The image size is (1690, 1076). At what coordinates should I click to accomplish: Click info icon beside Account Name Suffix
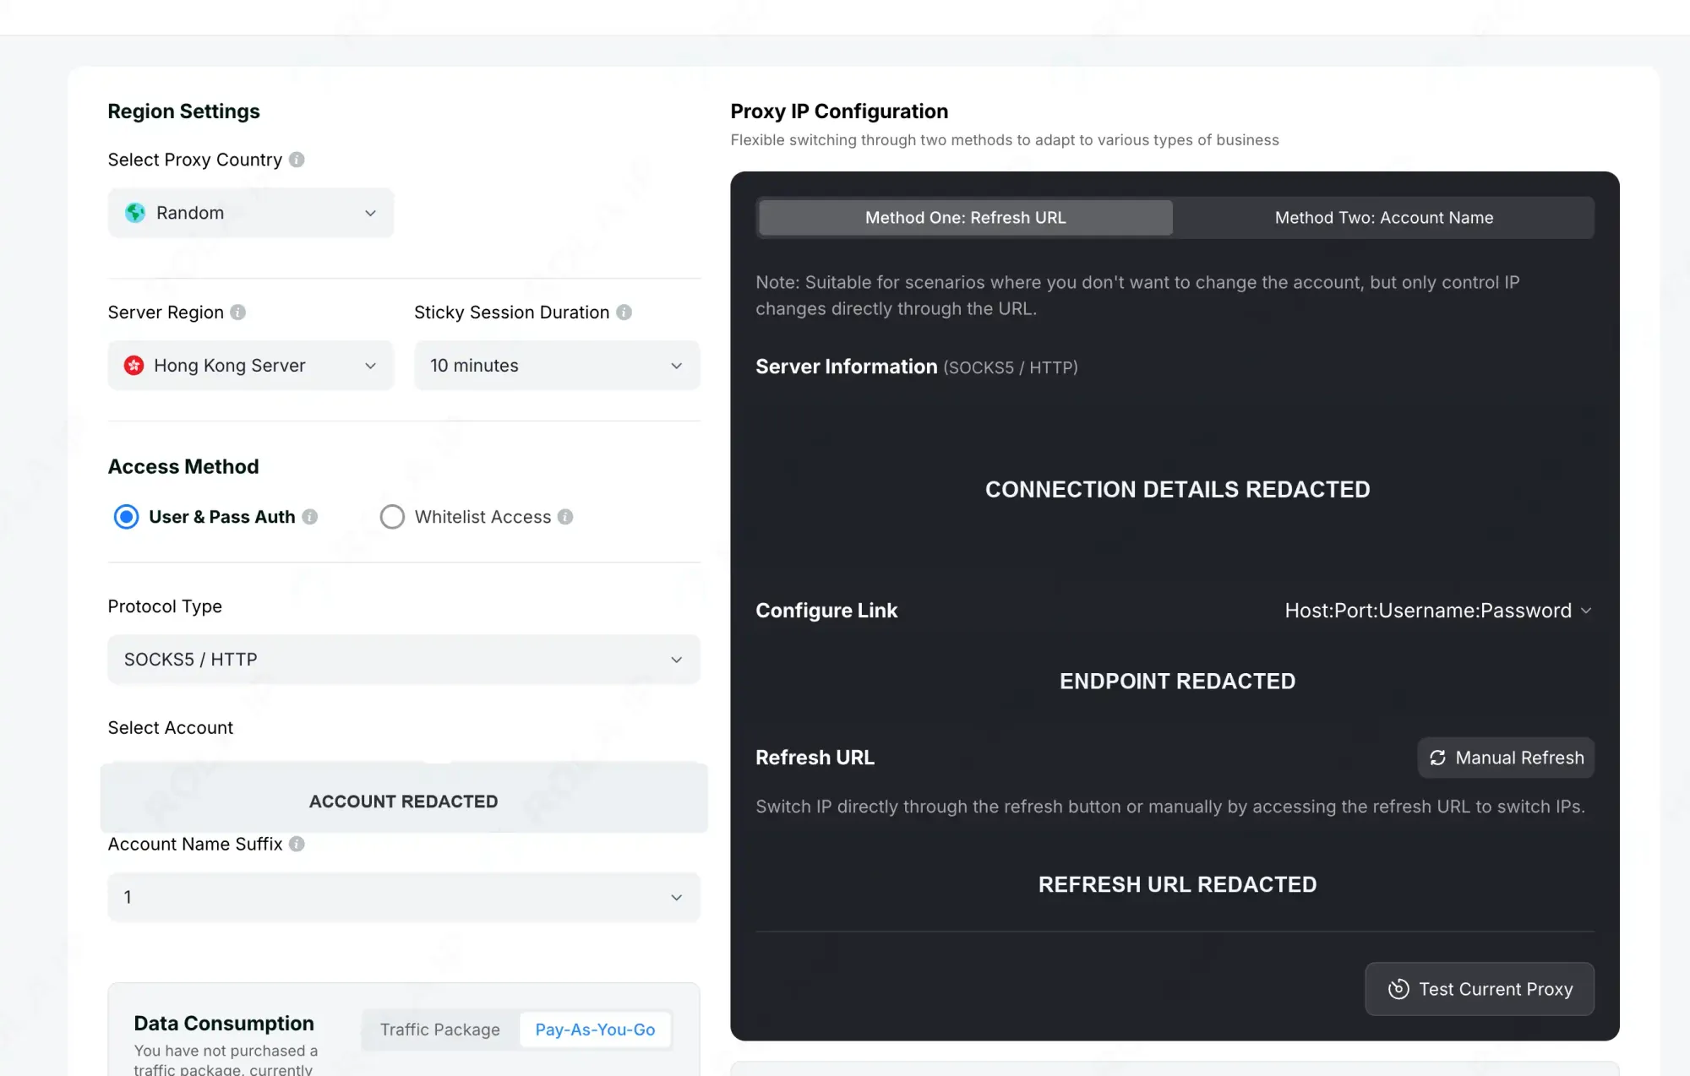tap(297, 844)
